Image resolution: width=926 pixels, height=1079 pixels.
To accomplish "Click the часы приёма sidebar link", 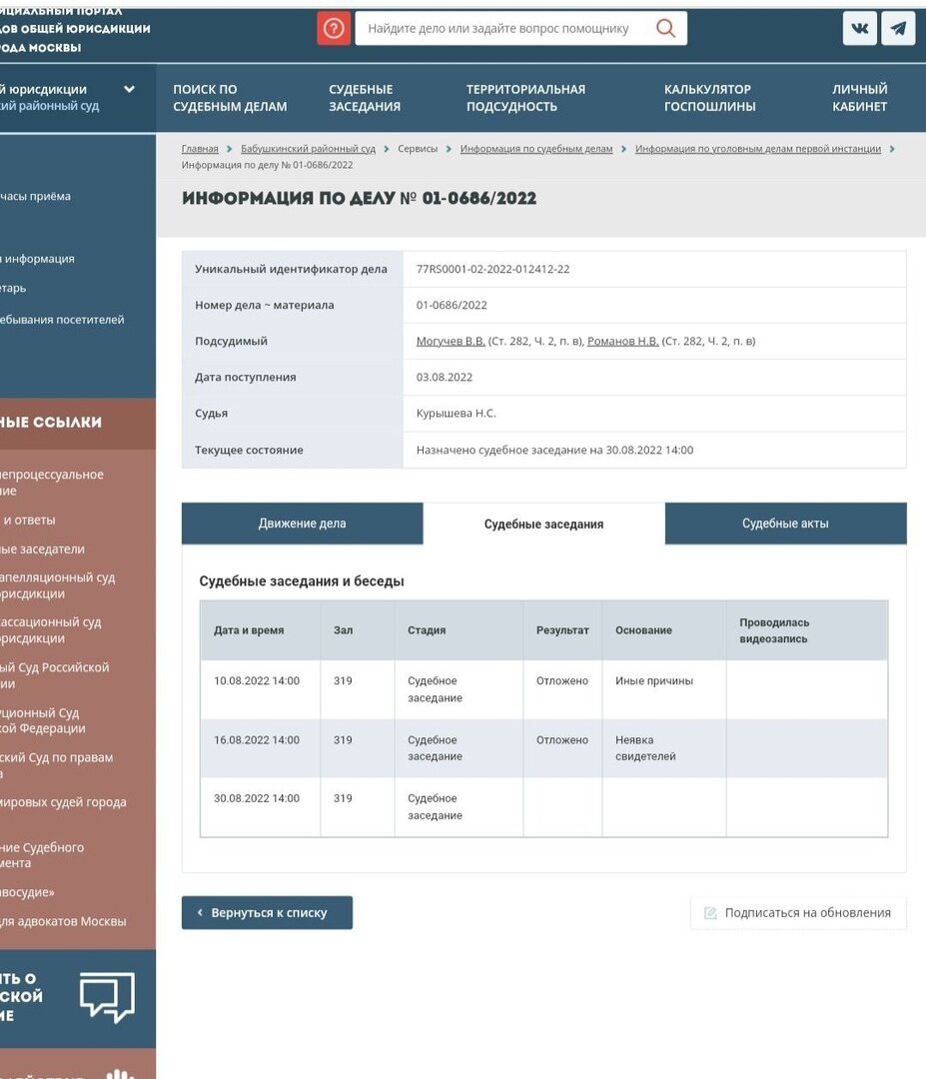I will click(35, 196).
